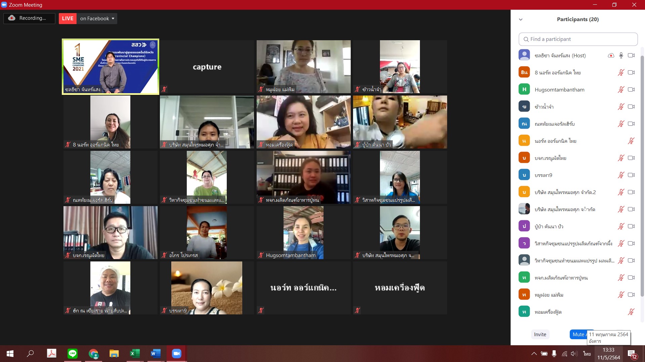Screen dimensions: 645x362
Task: Click video camera icon for Hugsomtambantham
Action: (631, 89)
